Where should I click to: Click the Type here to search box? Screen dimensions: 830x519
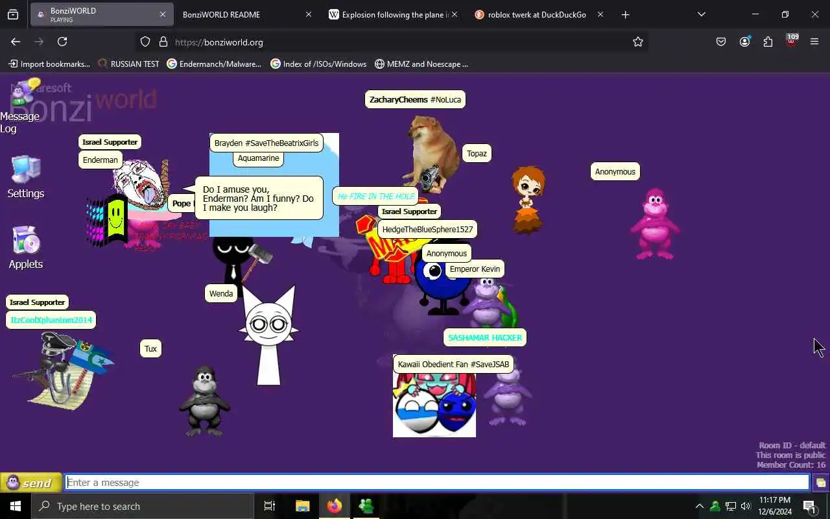pos(143,506)
